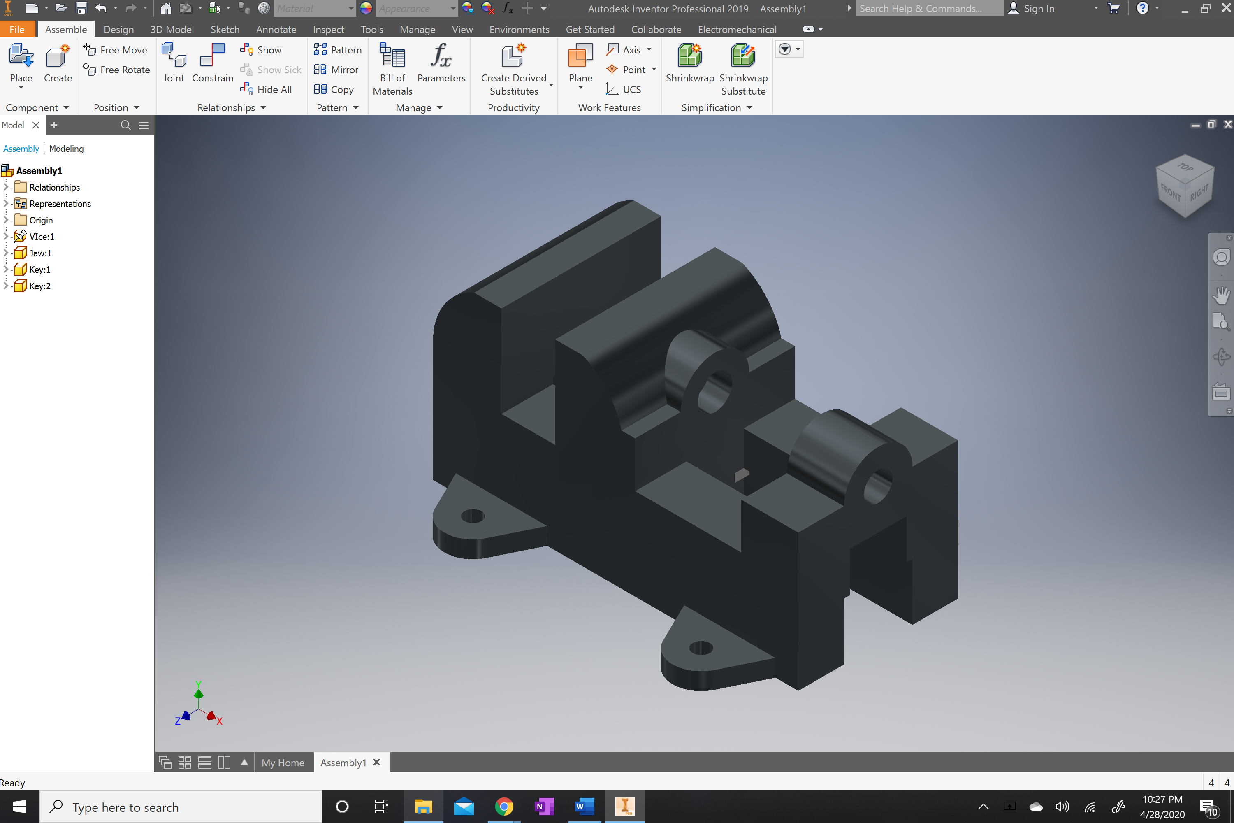1234x823 pixels.
Task: Open the Constrain tool
Action: (x=213, y=63)
